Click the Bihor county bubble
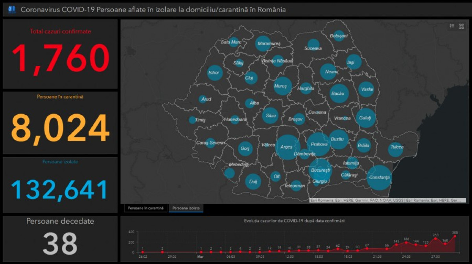472x264 pixels. coord(214,73)
